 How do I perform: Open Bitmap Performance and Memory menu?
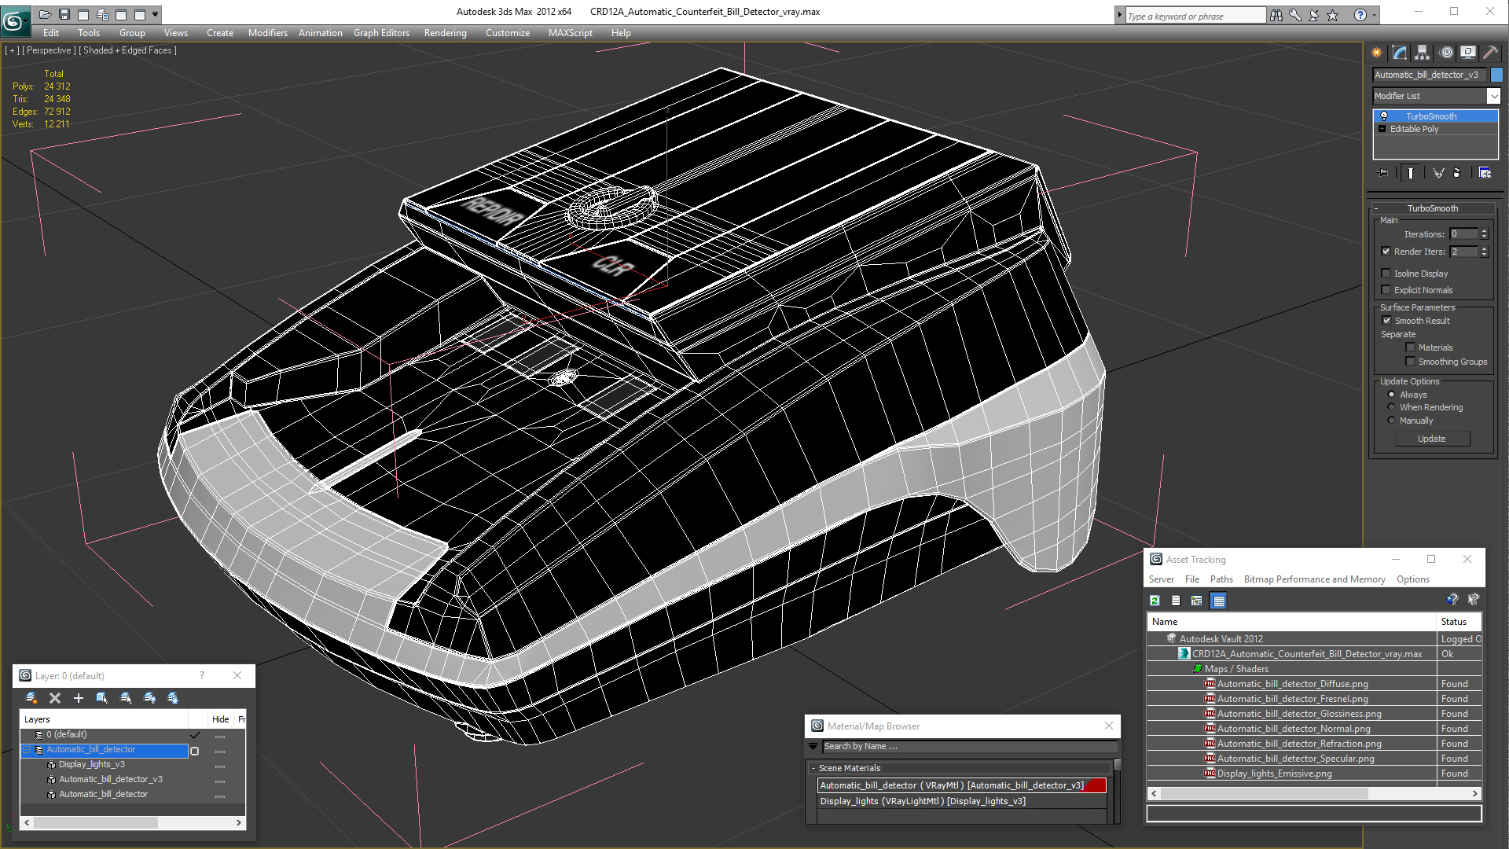click(x=1315, y=579)
